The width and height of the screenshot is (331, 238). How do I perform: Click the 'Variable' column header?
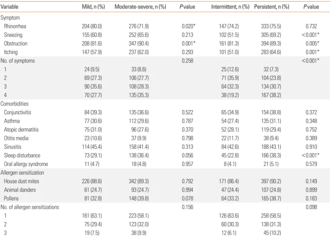(x=9, y=7)
